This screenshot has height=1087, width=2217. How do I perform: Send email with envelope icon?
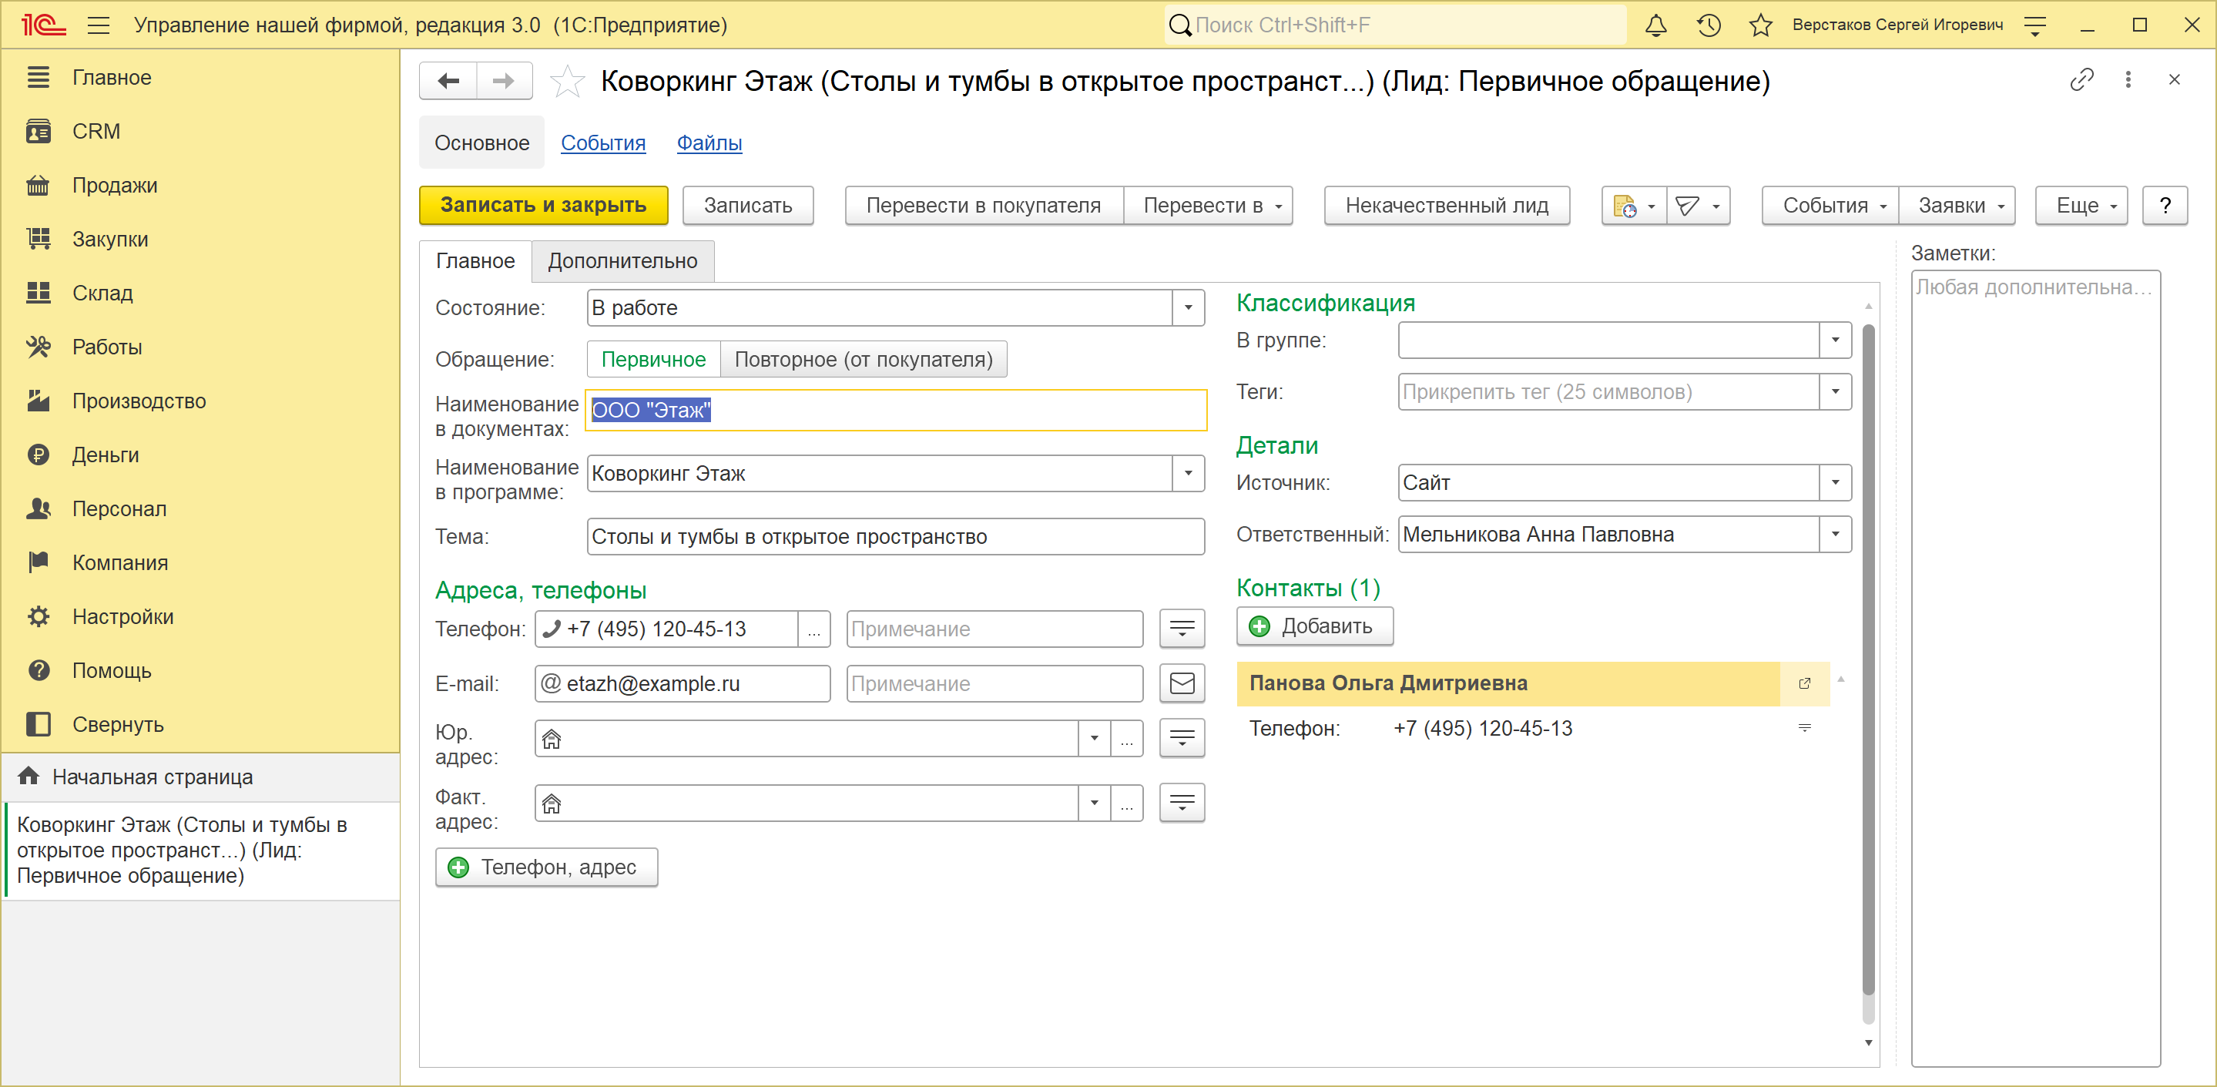coord(1182,683)
